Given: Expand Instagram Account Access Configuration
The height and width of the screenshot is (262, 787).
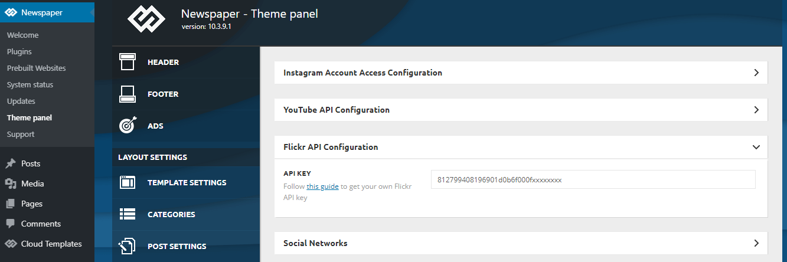Looking at the screenshot, I should [x=521, y=73].
